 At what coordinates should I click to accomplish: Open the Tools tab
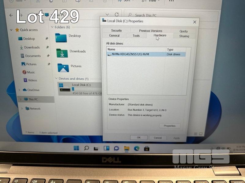136,36
